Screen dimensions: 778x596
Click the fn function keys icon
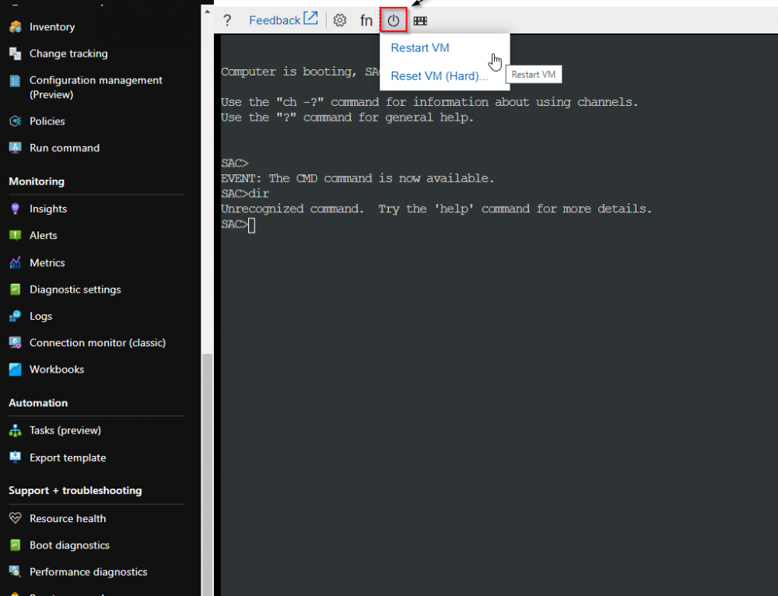[366, 20]
